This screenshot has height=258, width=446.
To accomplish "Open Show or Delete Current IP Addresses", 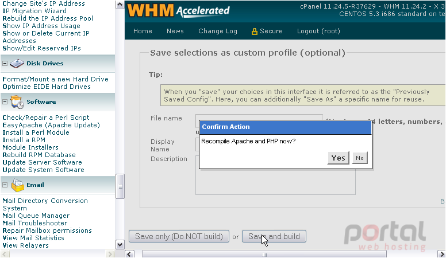I will pyautogui.click(x=46, y=37).
